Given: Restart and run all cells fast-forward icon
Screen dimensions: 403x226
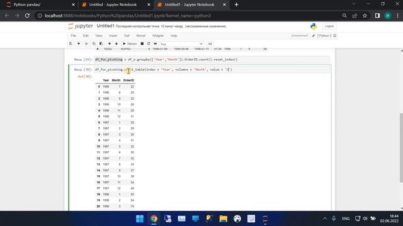Looking at the screenshot, I should (156, 44).
